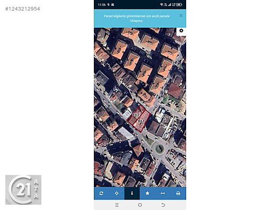Activate the locate position crosshair icon
Screen dimensions: 280x210
click(x=117, y=193)
